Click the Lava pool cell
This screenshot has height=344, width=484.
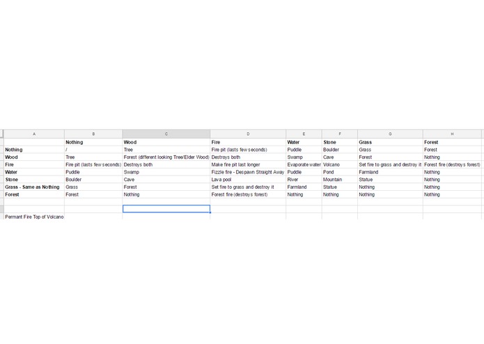(x=248, y=180)
